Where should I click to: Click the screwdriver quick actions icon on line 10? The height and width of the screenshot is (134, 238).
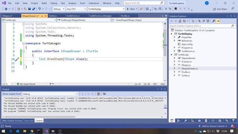click(x=17, y=59)
